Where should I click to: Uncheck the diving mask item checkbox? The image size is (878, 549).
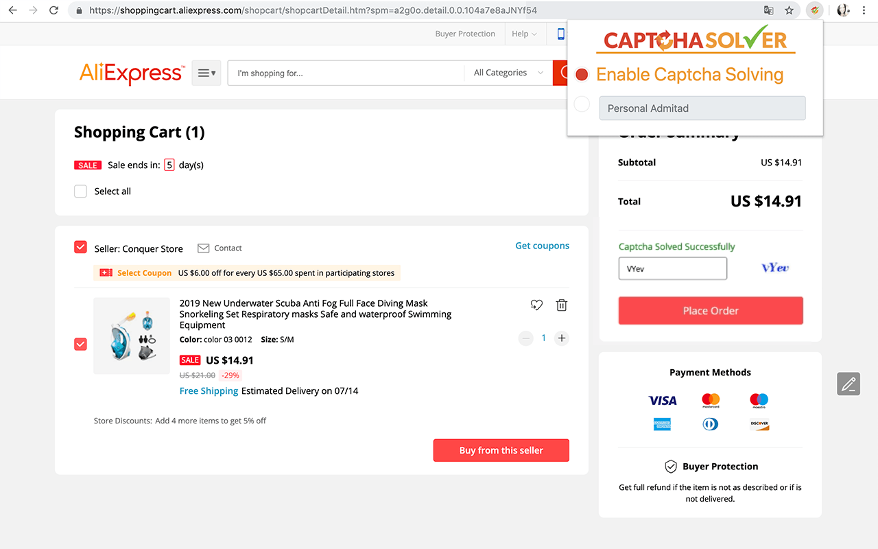[81, 344]
